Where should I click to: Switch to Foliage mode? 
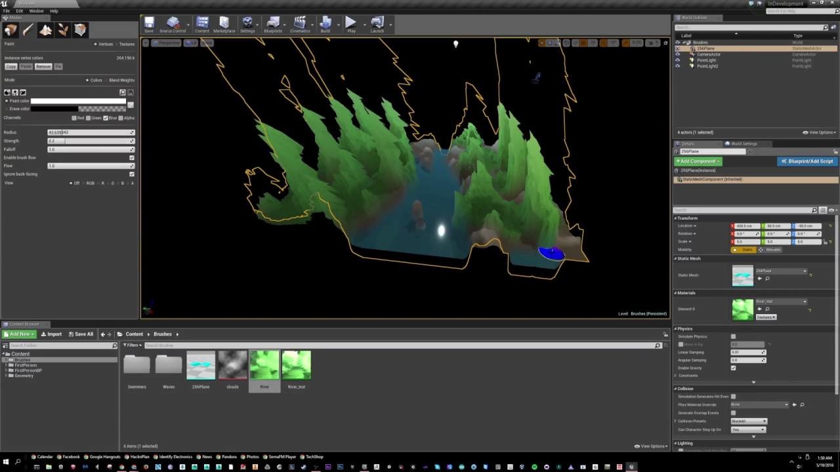point(63,30)
